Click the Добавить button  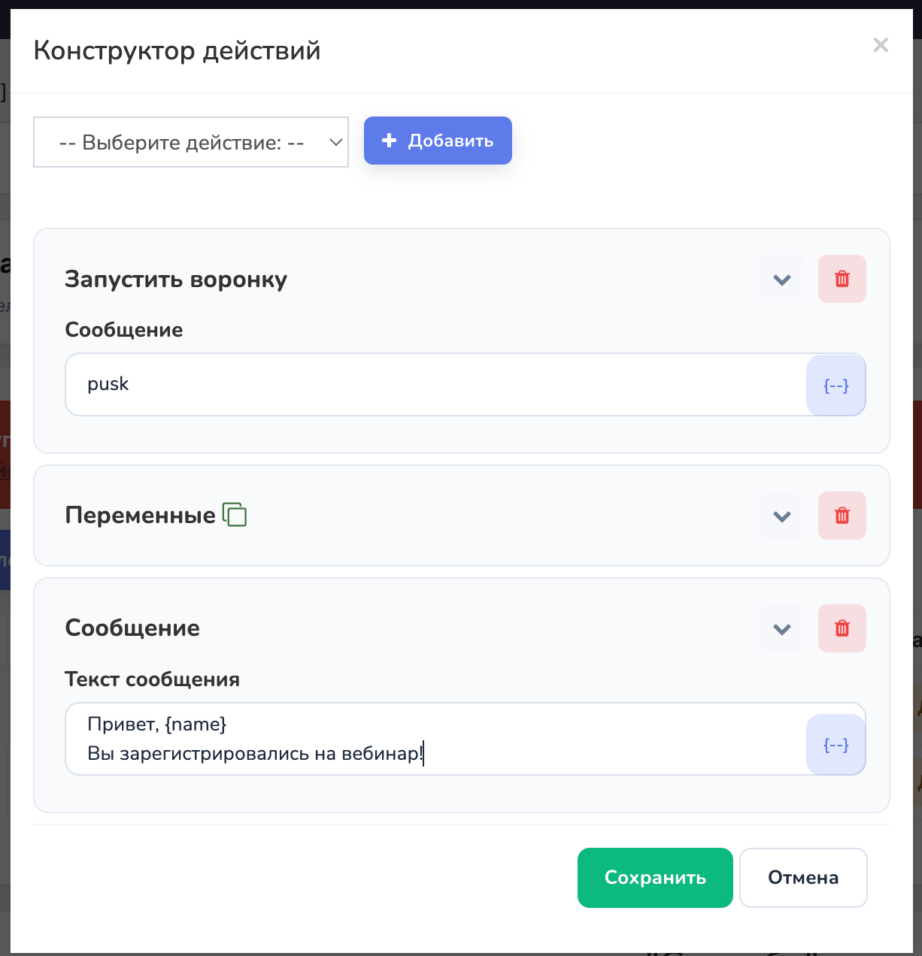(438, 141)
